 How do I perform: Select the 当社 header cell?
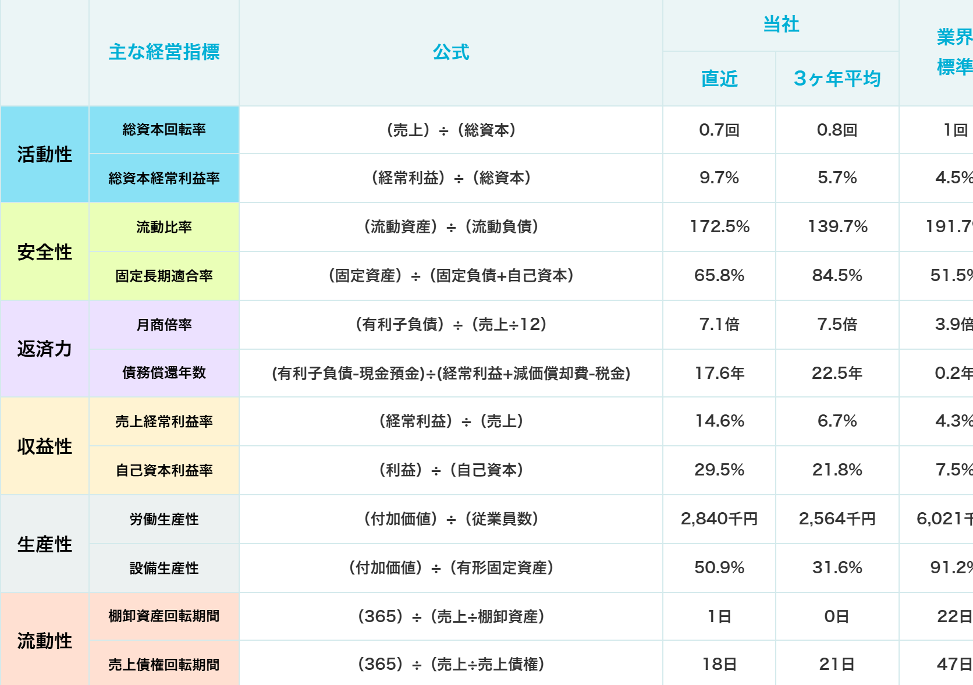(x=780, y=26)
